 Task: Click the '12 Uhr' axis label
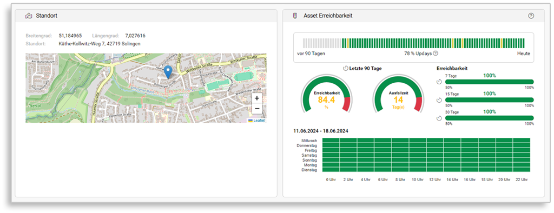(x=434, y=180)
